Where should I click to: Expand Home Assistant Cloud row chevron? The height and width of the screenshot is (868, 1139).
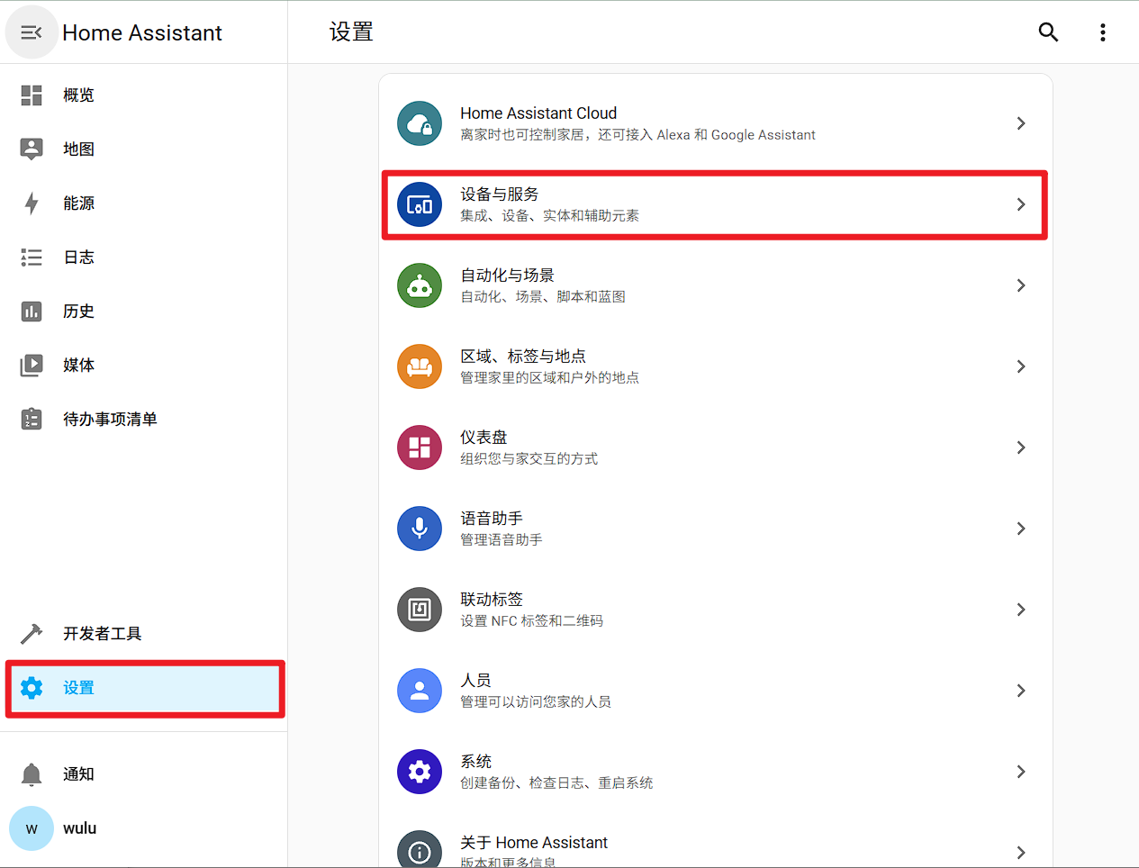(1021, 123)
